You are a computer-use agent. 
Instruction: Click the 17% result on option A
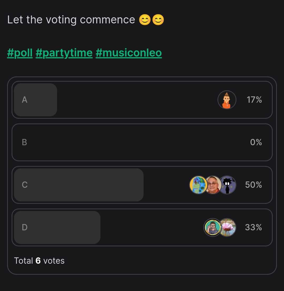point(254,100)
